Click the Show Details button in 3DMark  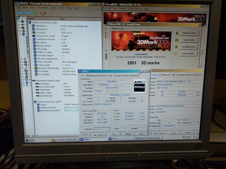pos(188,54)
